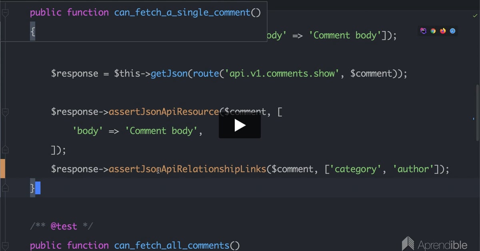Click the orange modified-line gutter marker
This screenshot has width=480, height=251.
click(2, 169)
